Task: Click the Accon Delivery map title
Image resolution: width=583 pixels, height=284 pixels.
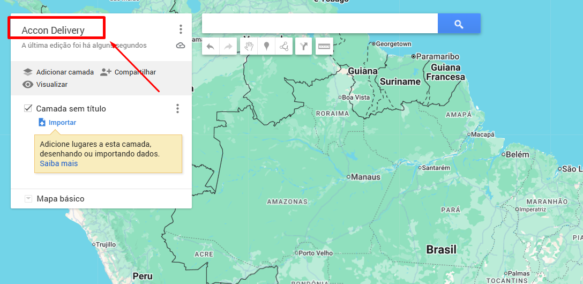Action: pyautogui.click(x=53, y=31)
